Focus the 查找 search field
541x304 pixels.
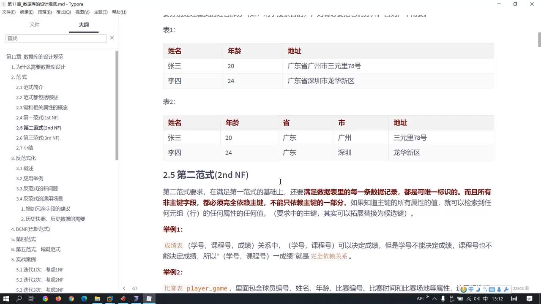(x=56, y=38)
